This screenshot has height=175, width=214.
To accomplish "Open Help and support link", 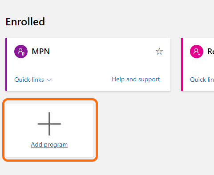I will [136, 80].
